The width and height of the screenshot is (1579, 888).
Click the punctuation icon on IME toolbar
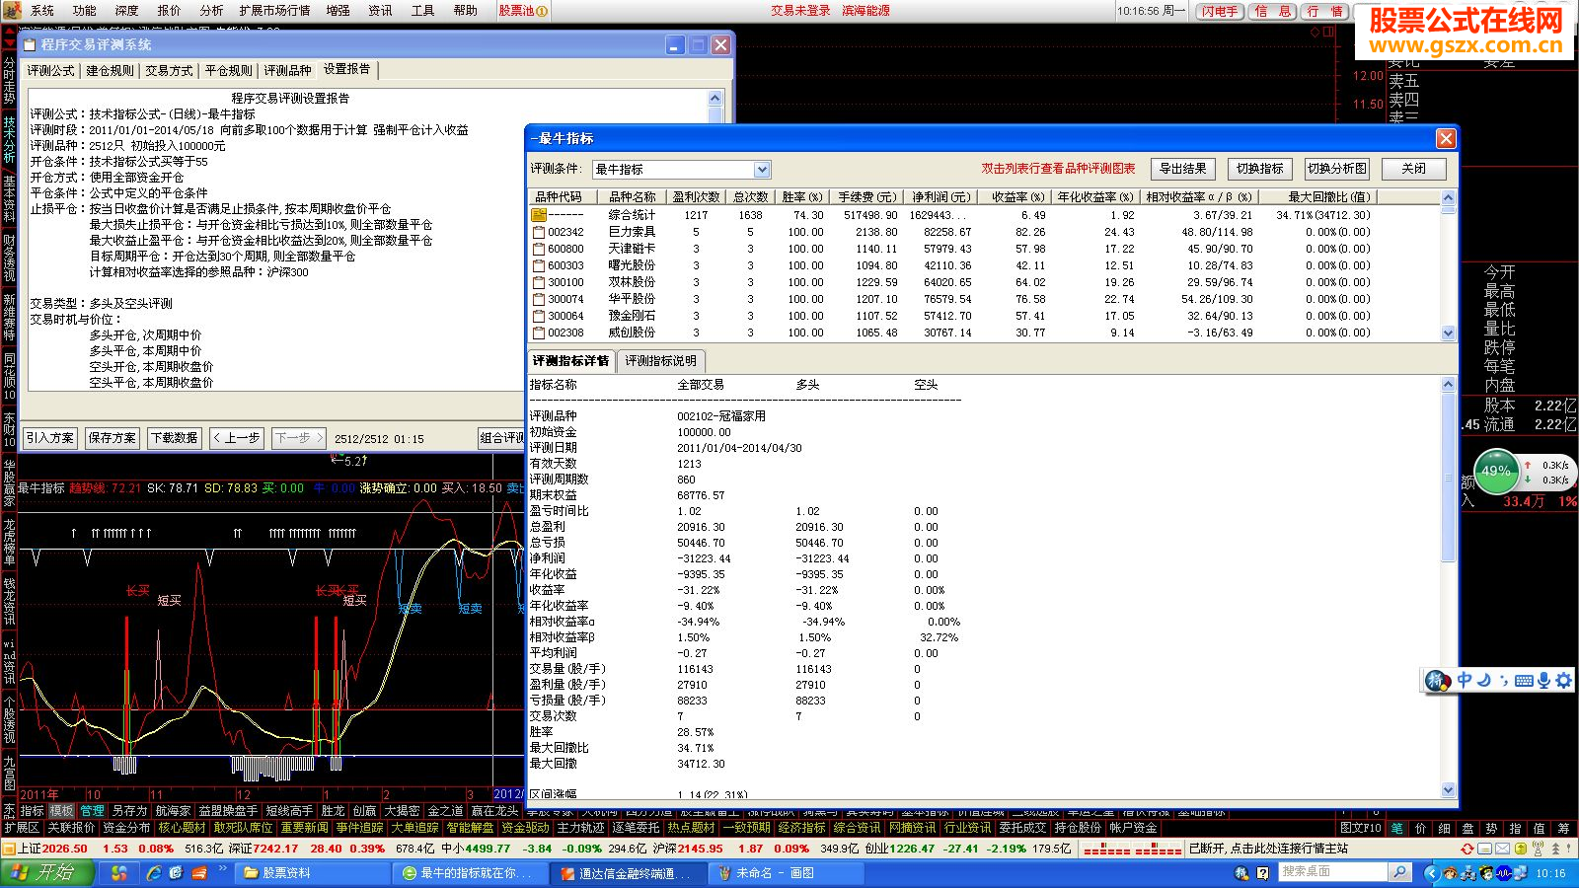[x=1503, y=680]
